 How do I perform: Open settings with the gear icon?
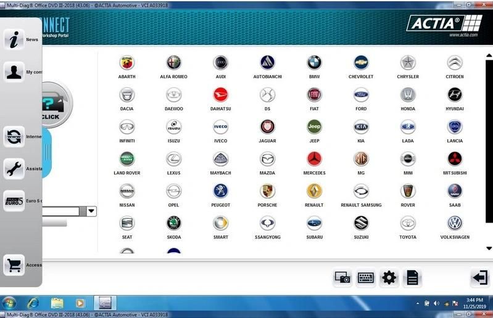(389, 278)
